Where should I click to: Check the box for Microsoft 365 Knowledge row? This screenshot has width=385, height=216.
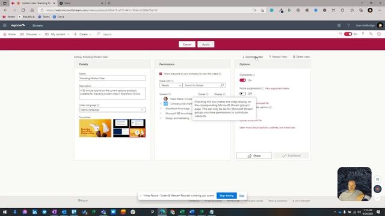point(161,113)
